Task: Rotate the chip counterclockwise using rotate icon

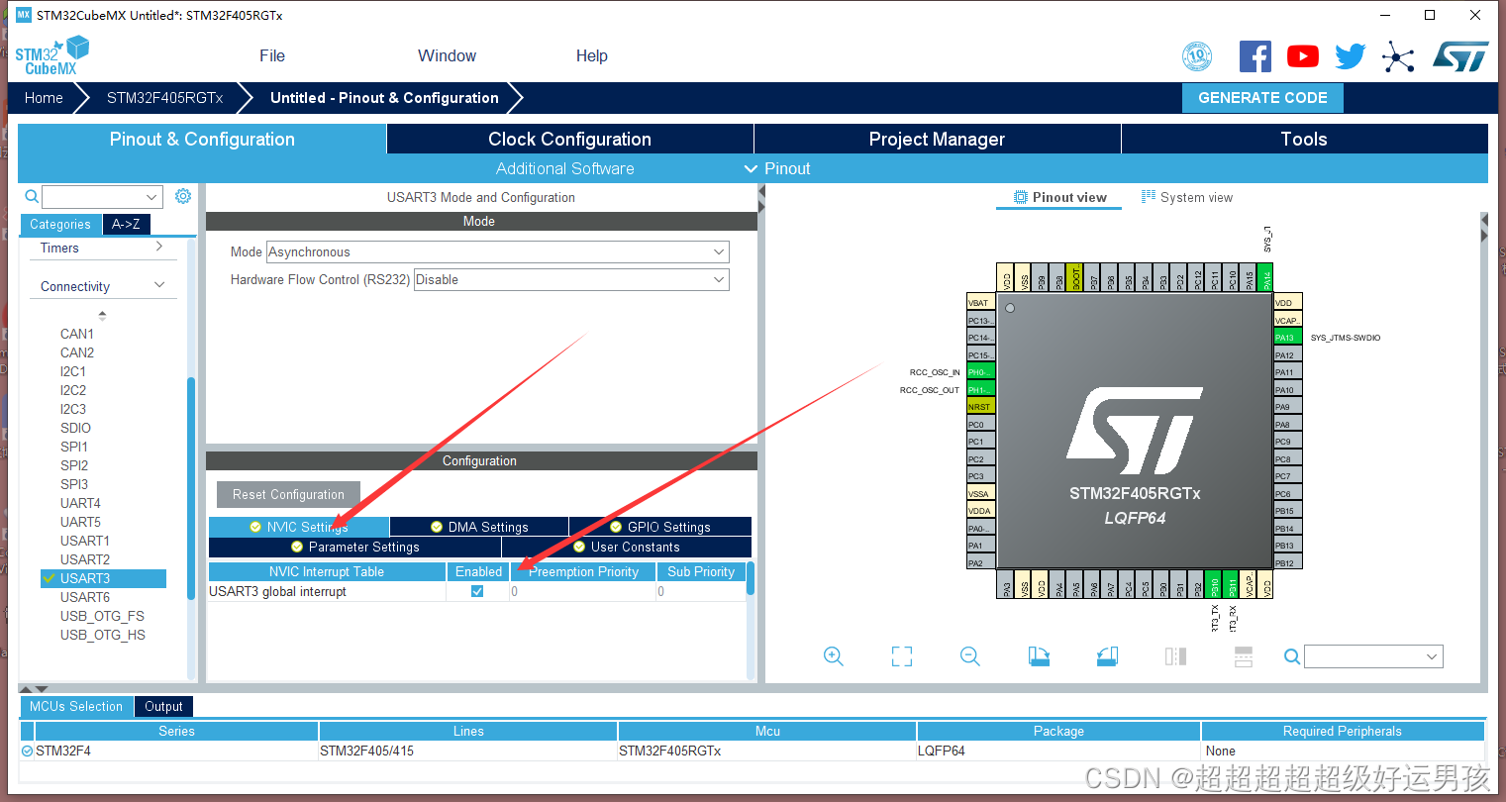Action: (1107, 655)
